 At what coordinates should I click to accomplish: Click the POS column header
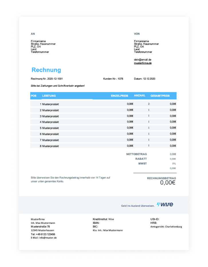[33, 96]
